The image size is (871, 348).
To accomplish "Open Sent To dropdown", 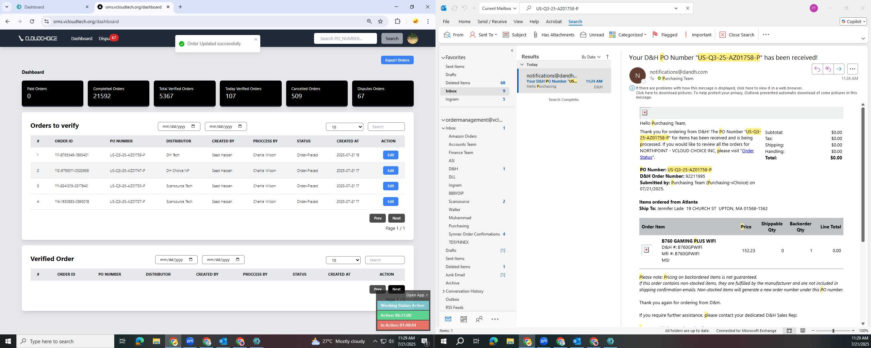I will [483, 35].
